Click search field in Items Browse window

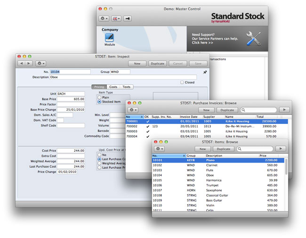[x=255, y=149]
